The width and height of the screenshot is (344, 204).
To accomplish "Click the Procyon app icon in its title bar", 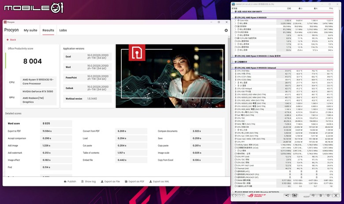I will [x=5, y=22].
